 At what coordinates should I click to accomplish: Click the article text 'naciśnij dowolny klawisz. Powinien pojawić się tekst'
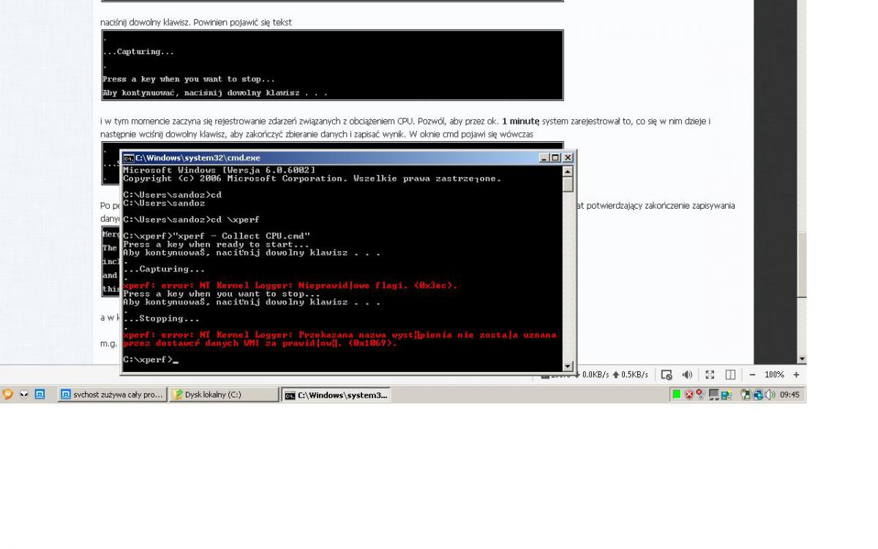tap(196, 22)
